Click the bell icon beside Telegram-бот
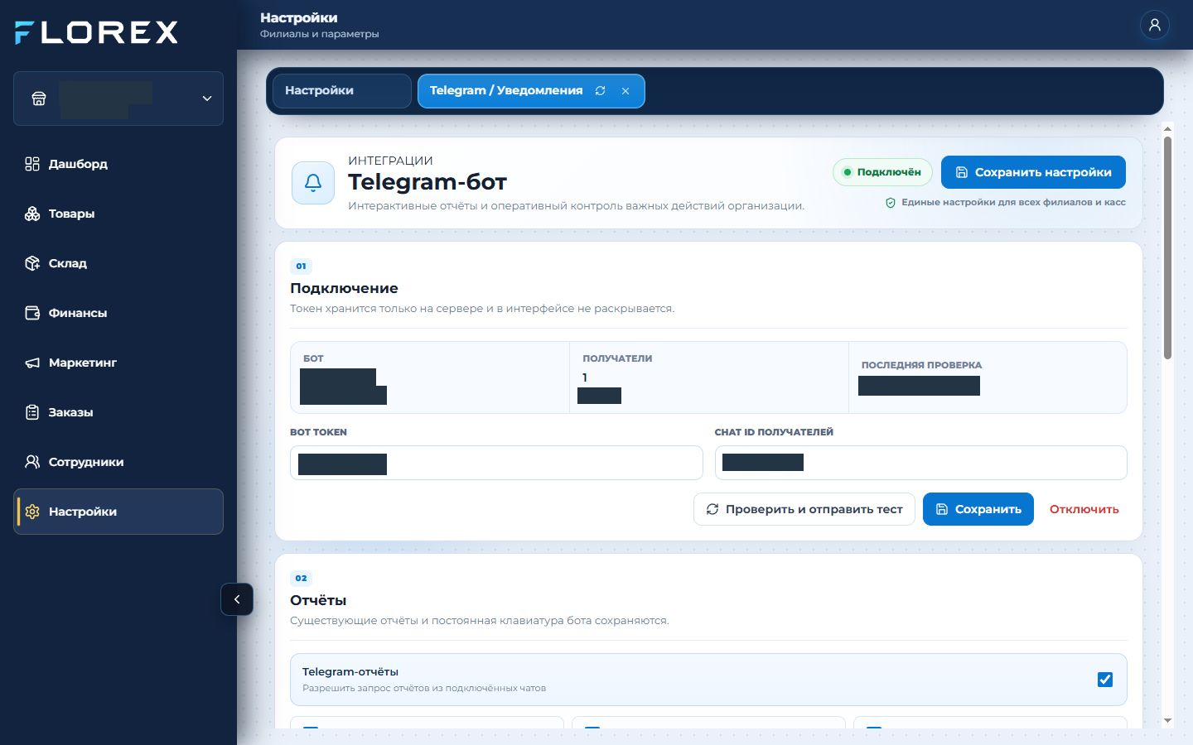1193x745 pixels. pyautogui.click(x=313, y=183)
